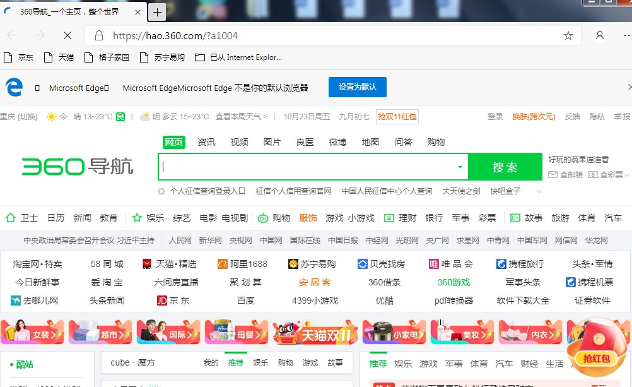Image resolution: width=632 pixels, height=387 pixels.
Task: Click the 设置为默认 button in Edge banner
Action: [x=357, y=87]
